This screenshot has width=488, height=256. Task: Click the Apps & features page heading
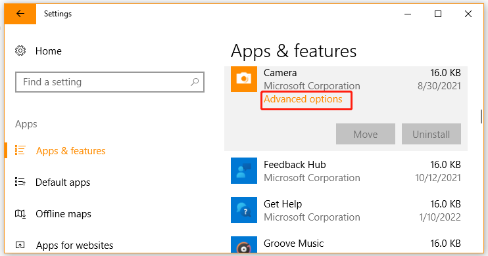point(293,51)
